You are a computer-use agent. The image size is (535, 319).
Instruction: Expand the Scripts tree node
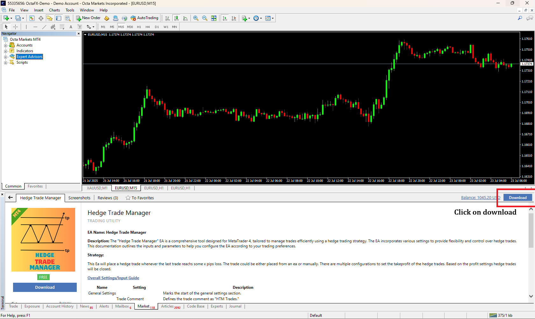point(5,63)
